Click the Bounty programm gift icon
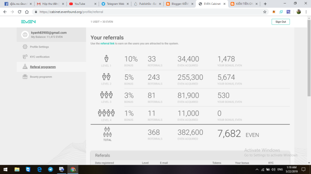The image size is (311, 174). (x=25, y=77)
